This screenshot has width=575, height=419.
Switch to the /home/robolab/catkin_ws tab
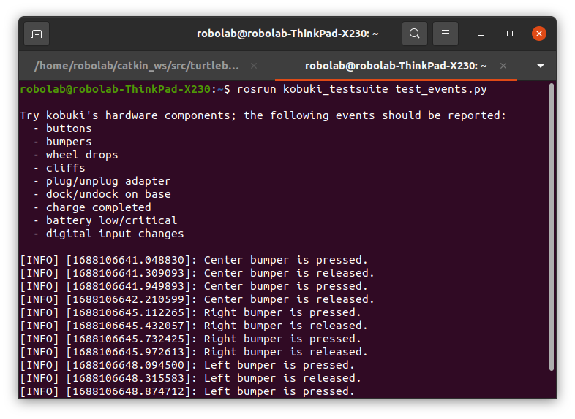136,66
